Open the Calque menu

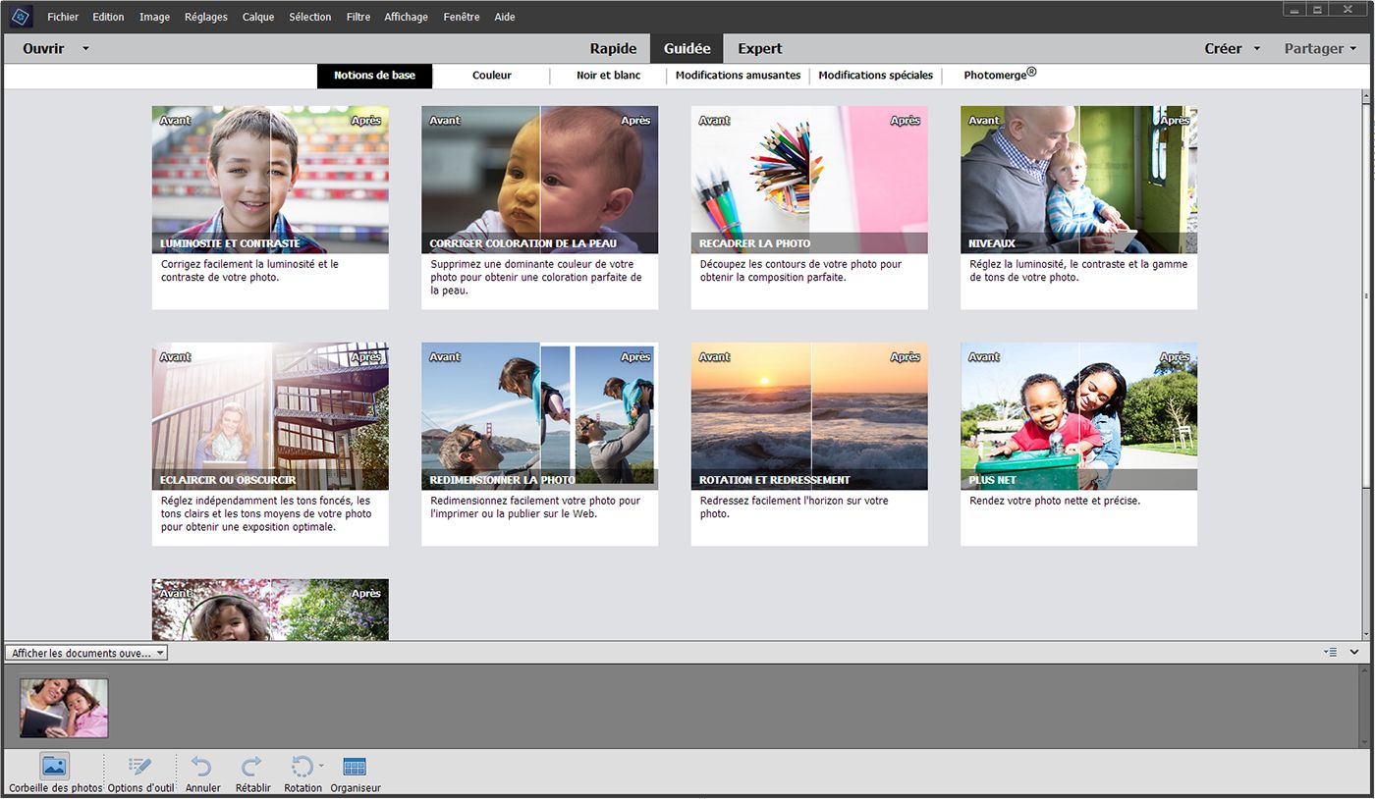click(x=258, y=17)
